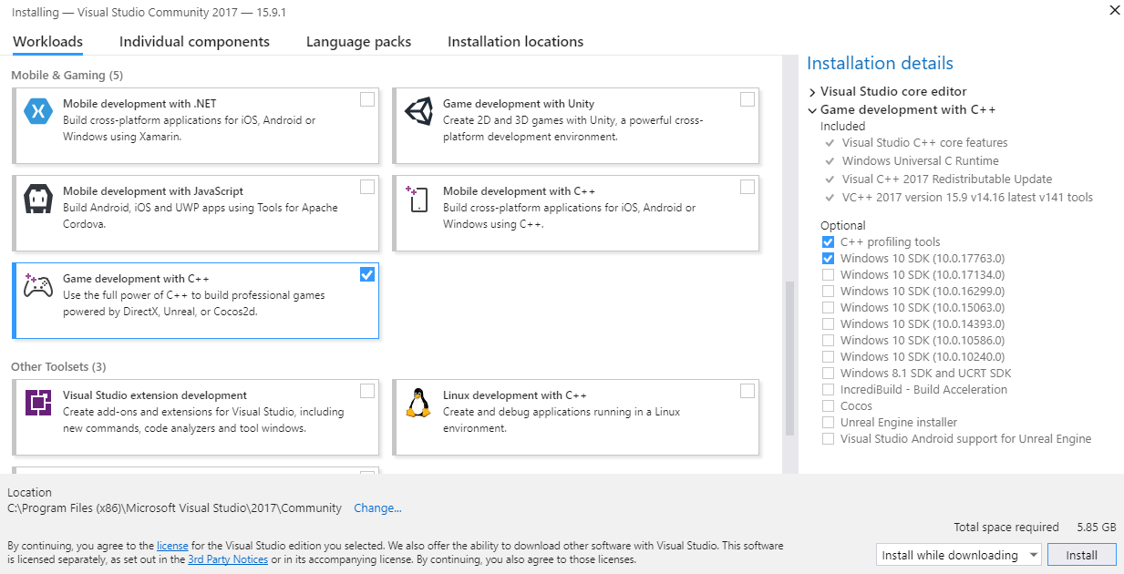Expand Visual Studio core editor details
Screen dimensions: 1124x574
[x=812, y=92]
